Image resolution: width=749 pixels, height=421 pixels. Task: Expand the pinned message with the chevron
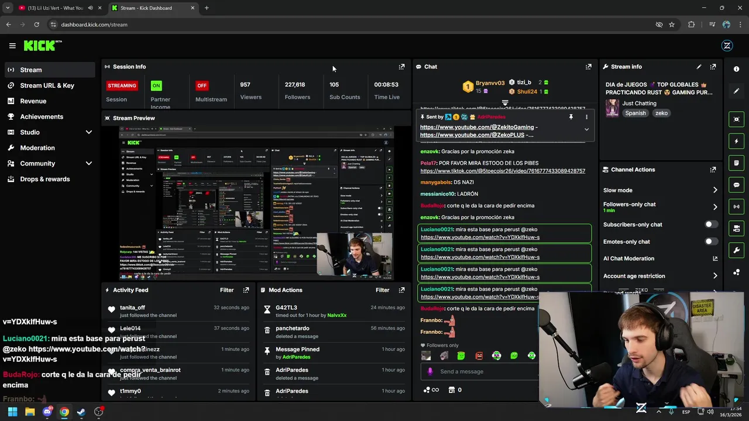(x=586, y=129)
